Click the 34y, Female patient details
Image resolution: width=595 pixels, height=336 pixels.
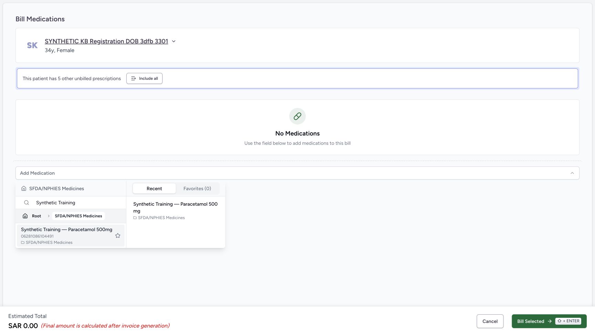click(60, 50)
